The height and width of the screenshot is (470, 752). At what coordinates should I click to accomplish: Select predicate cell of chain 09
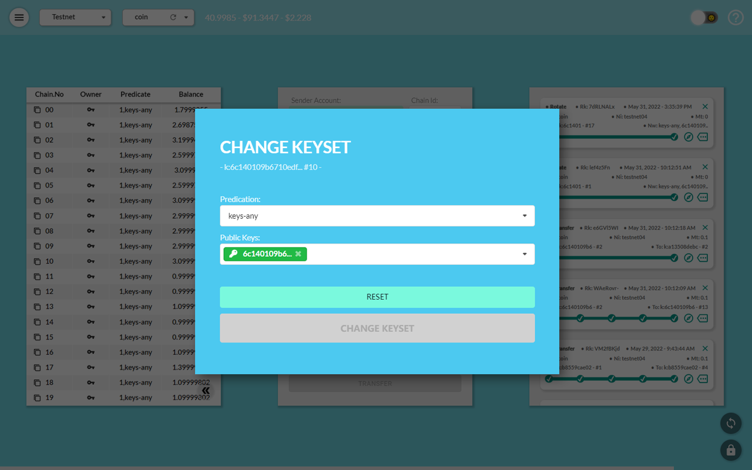click(x=136, y=246)
